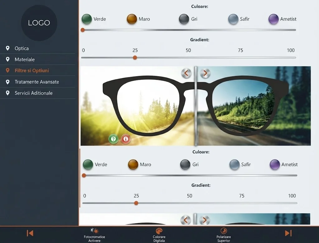
Task: Click the left sunny lens of the glasses preview
Action: point(149,106)
